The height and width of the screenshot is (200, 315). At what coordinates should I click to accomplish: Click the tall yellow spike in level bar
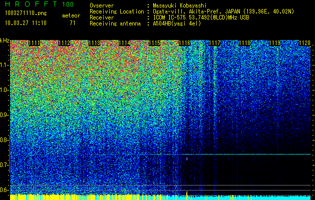(187, 195)
